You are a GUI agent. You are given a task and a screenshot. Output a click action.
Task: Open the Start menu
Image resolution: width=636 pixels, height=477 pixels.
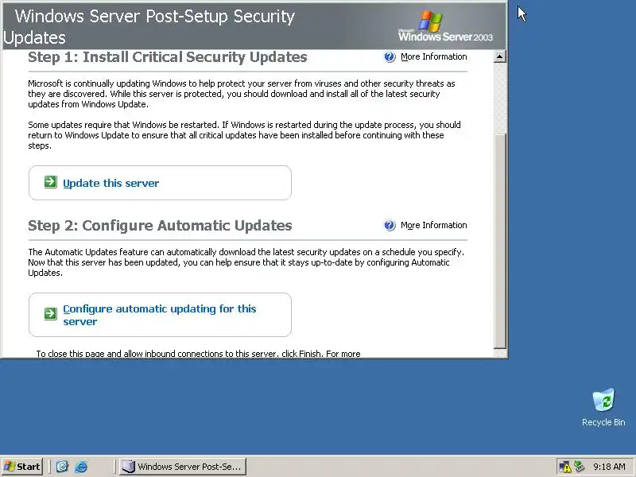click(x=22, y=467)
